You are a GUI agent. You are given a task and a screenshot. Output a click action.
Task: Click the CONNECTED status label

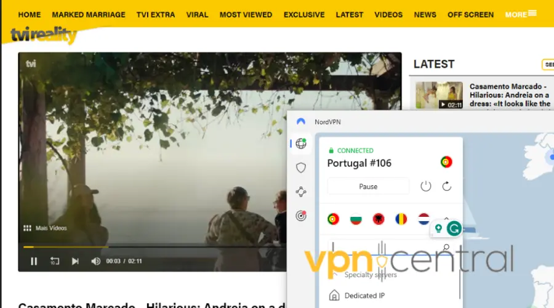coord(355,151)
